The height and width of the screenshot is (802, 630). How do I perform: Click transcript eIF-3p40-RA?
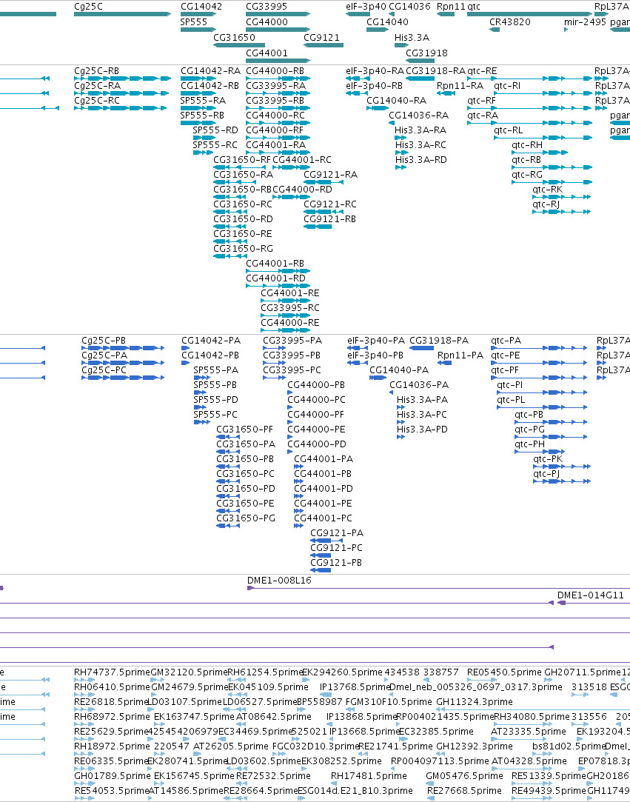(x=375, y=71)
